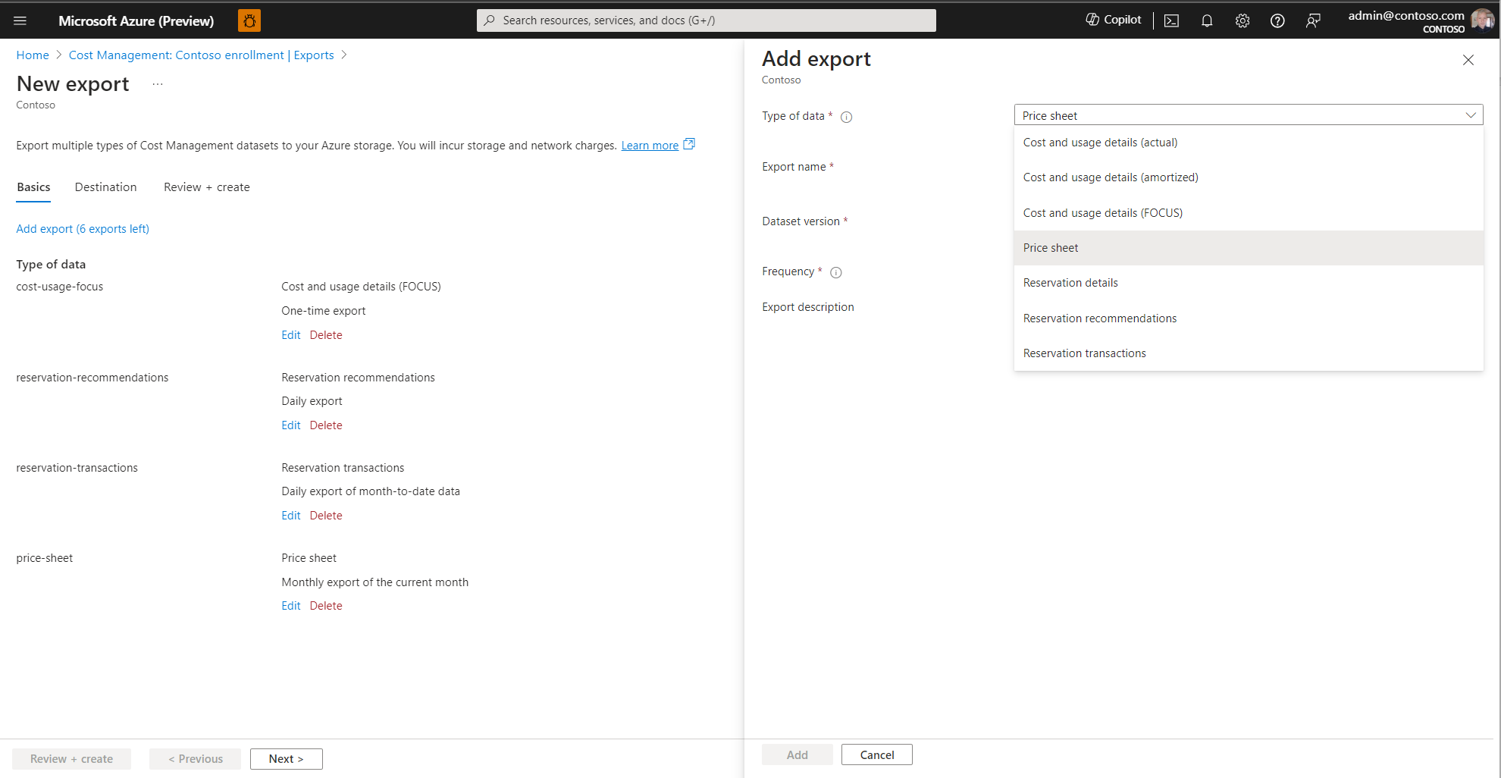Screen dimensions: 1501x778
Task: Launch the Cloud Shell terminal icon
Action: 1171,20
